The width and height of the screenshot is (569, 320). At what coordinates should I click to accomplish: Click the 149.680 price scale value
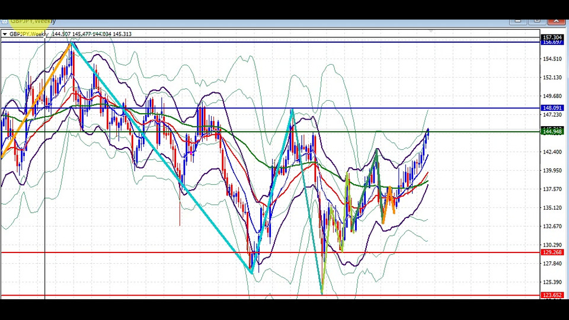click(552, 96)
